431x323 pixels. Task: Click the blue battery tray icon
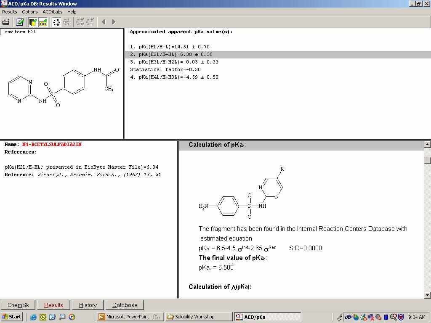point(386,317)
